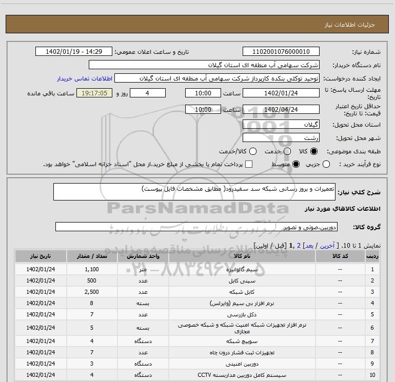
Task: Select the سوییچ شبکه item row
Action: pyautogui.click(x=197, y=341)
